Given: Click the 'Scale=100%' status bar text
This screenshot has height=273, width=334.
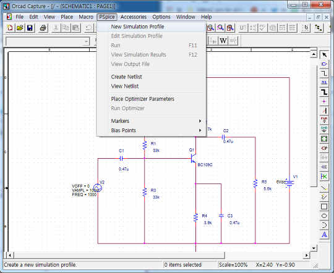Looking at the screenshot, I should click(233, 265).
